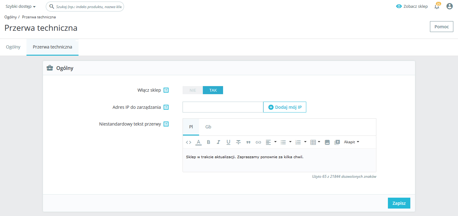458x216 pixels.
Task: Click the Dodaj mój IP button
Action: (x=285, y=107)
